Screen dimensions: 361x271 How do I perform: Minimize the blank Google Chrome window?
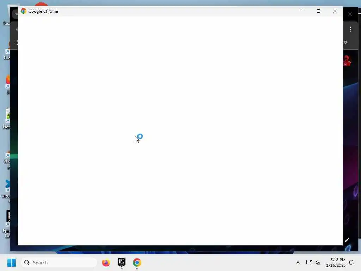[302, 11]
